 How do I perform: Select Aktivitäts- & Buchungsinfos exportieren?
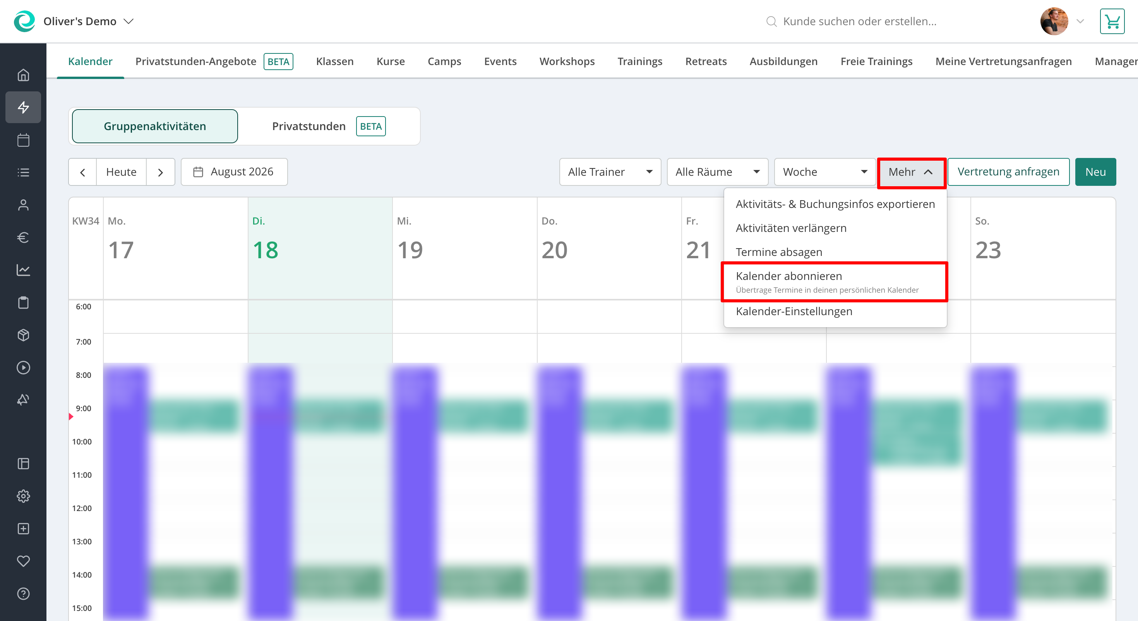tap(835, 204)
